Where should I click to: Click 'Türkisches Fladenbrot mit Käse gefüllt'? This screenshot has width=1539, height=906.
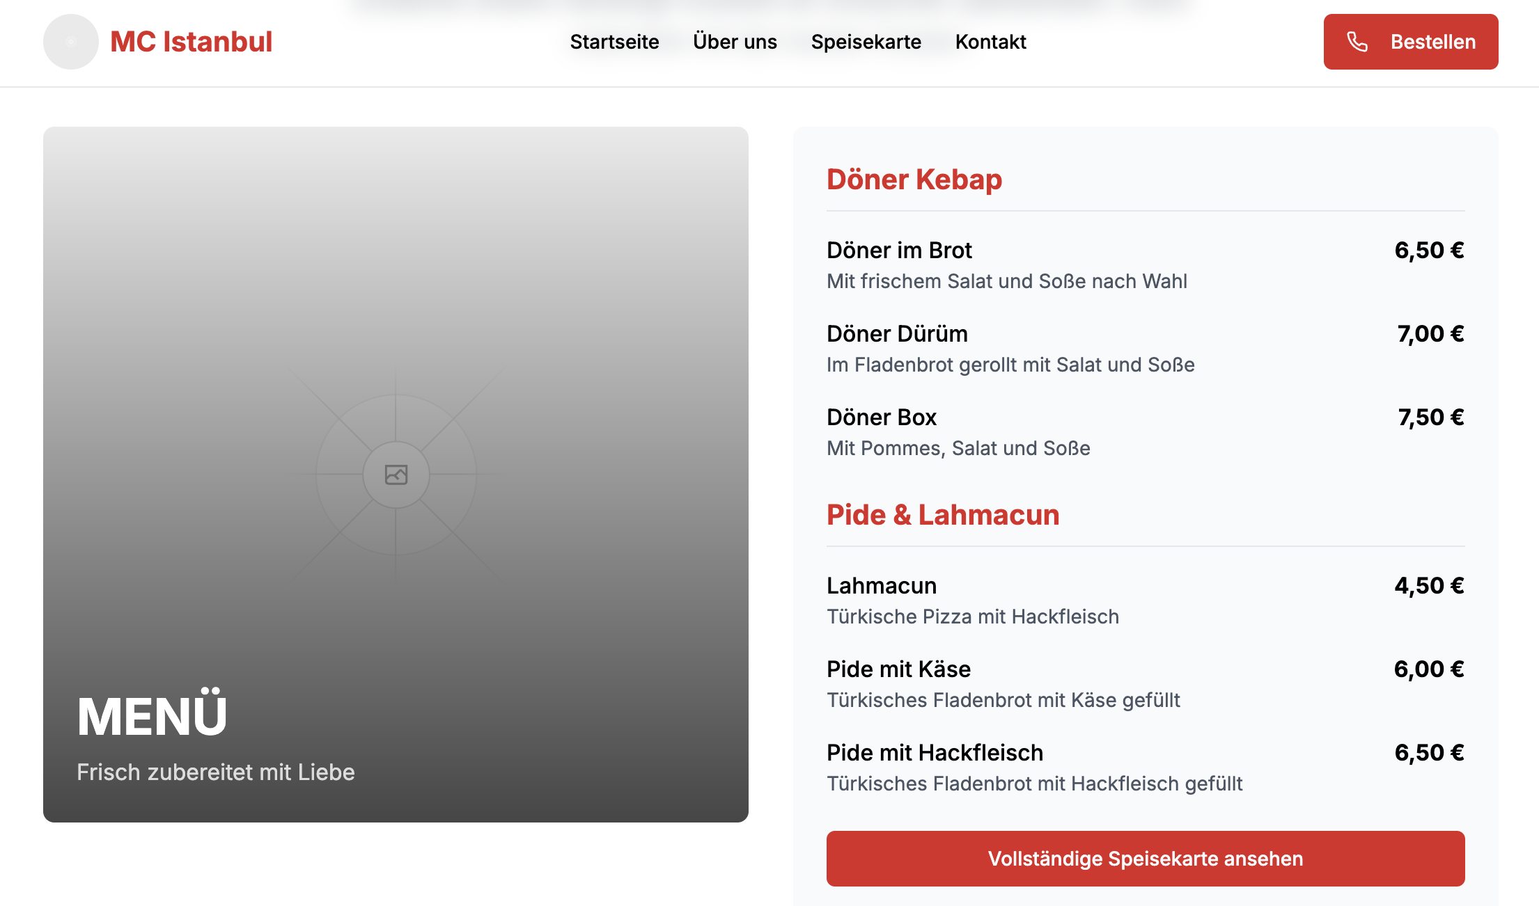point(1003,700)
